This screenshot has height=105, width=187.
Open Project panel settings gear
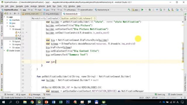click(x=15, y=14)
